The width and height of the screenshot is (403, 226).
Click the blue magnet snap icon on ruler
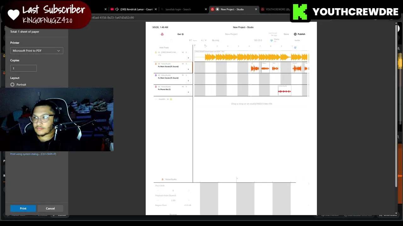coord(295,47)
